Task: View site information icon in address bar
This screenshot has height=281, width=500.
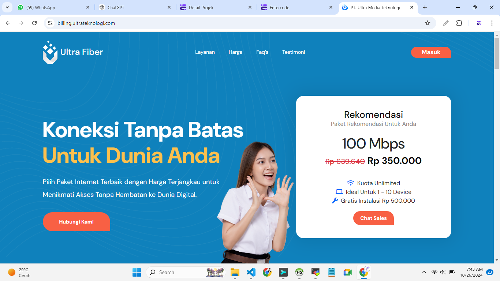Action: pos(51,23)
